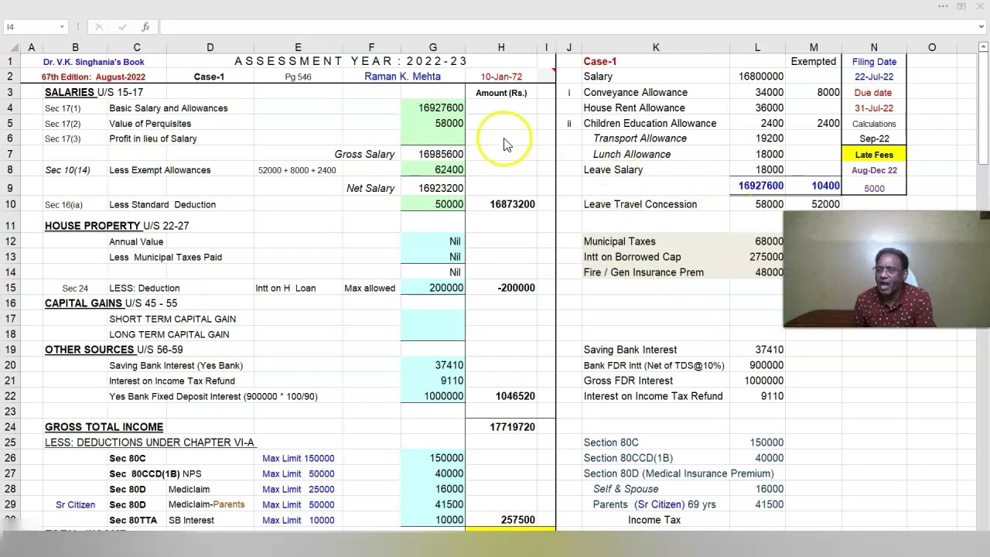Click the 'Case-1' heading in column K
Screen dimensions: 990x557
click(x=600, y=61)
